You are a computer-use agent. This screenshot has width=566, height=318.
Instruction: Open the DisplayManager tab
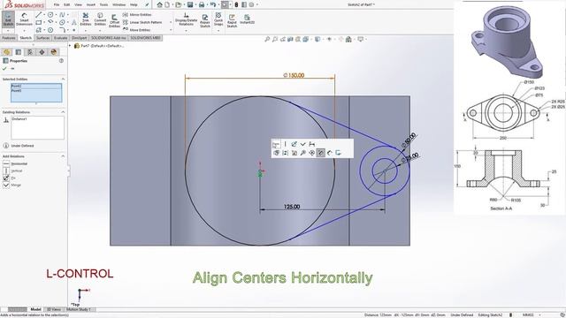[x=54, y=52]
